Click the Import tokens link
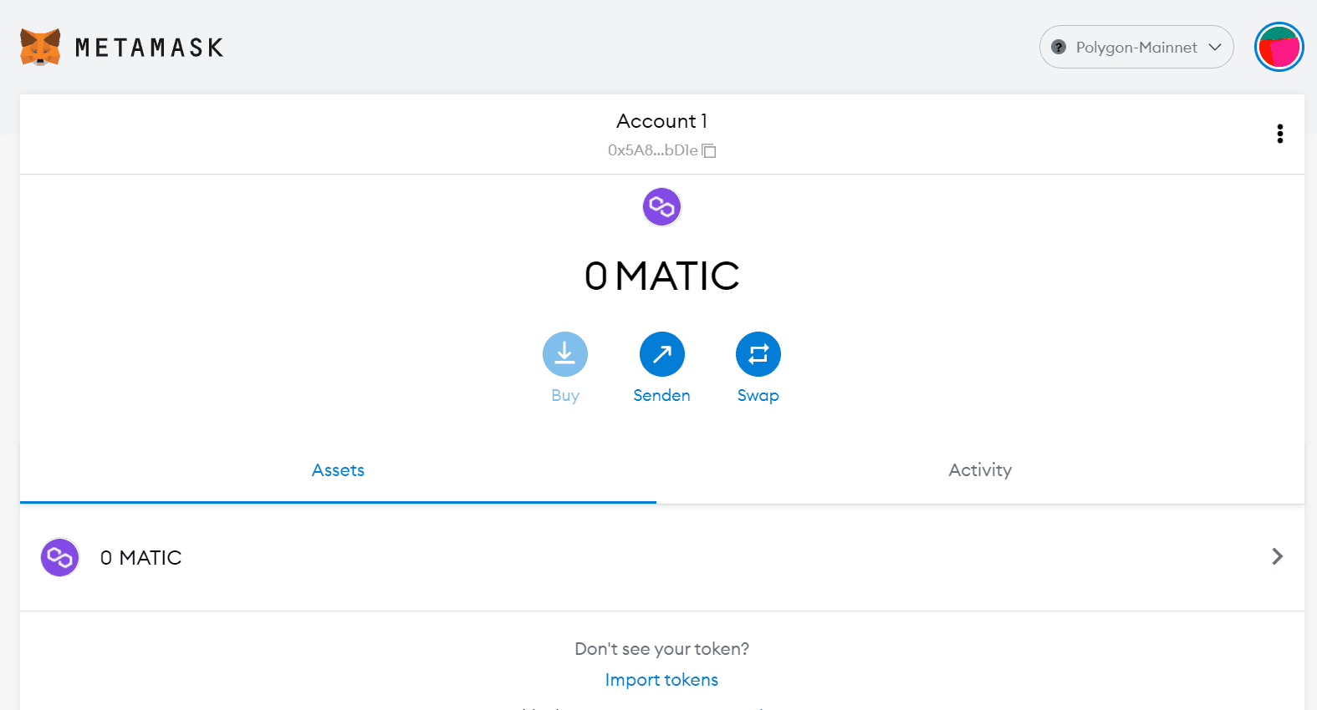The width and height of the screenshot is (1317, 710). click(661, 680)
